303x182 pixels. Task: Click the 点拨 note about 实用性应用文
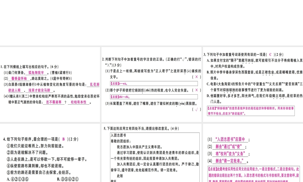coord(254,174)
